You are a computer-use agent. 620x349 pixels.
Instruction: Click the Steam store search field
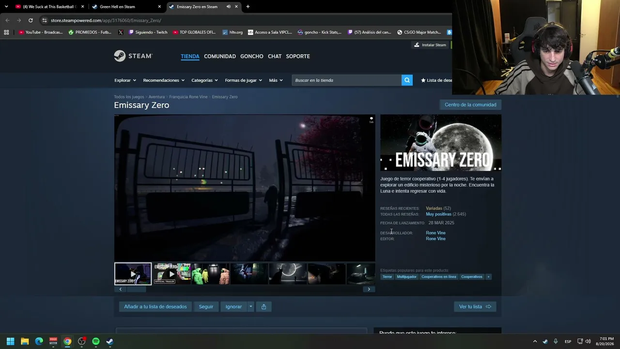click(347, 80)
